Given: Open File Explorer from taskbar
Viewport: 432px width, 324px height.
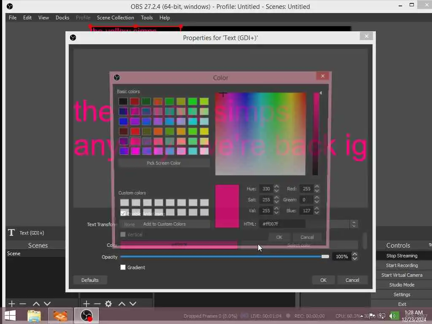Looking at the screenshot, I should 34,316.
